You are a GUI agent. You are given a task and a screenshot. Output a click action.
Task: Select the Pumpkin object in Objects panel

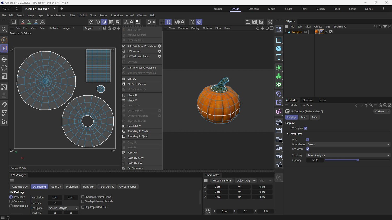coord(297,32)
